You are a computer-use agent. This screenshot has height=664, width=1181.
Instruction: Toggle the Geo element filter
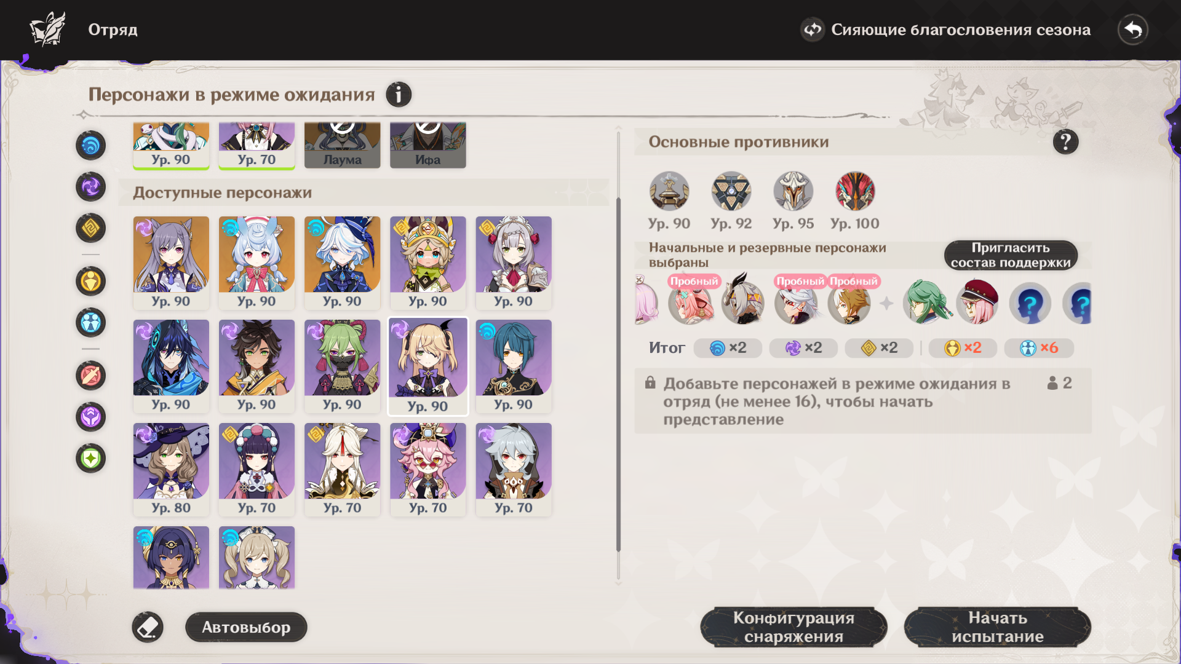point(91,228)
